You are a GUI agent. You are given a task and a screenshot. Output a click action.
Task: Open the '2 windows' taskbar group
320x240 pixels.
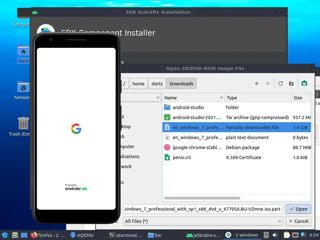pos(242,235)
